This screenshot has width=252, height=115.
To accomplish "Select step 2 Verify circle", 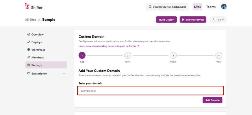I will (x=128, y=56).
